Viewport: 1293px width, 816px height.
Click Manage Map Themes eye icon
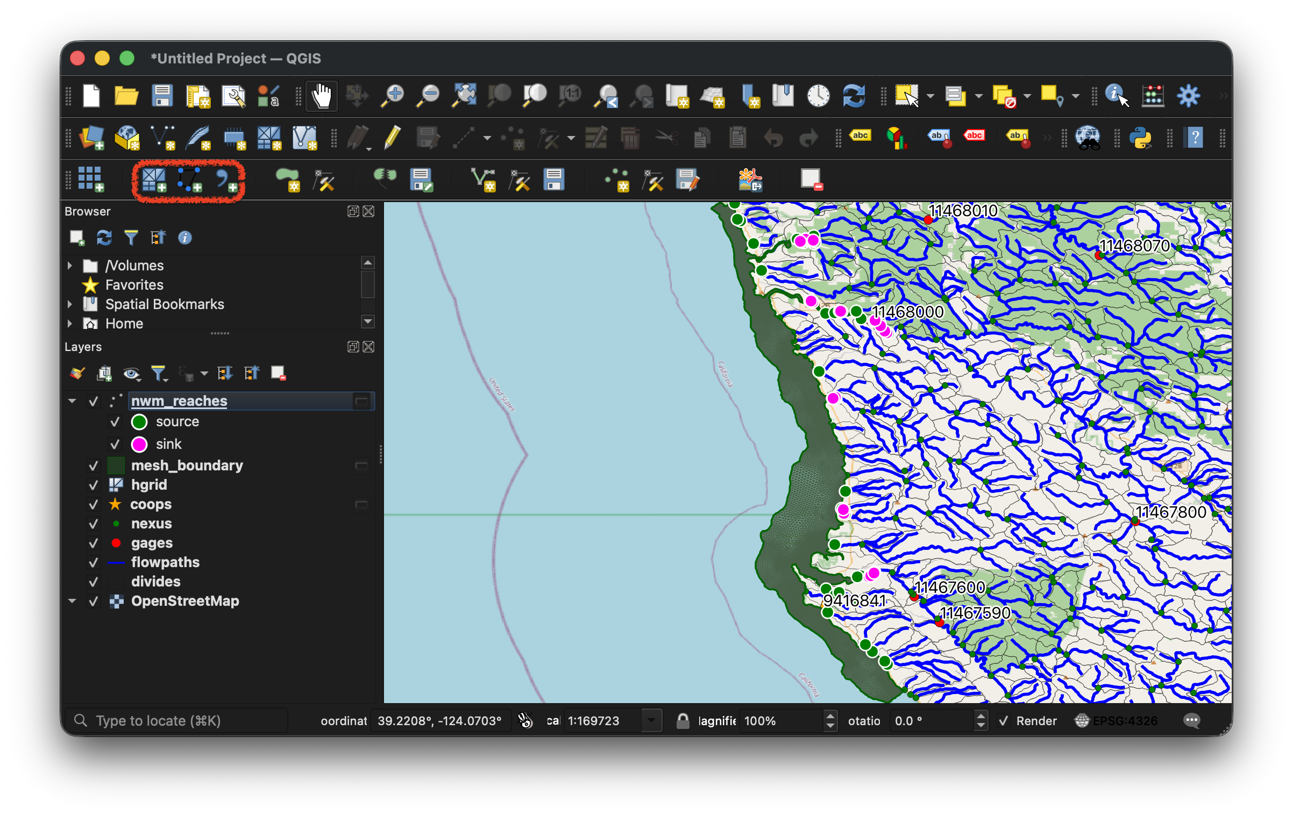click(x=131, y=373)
